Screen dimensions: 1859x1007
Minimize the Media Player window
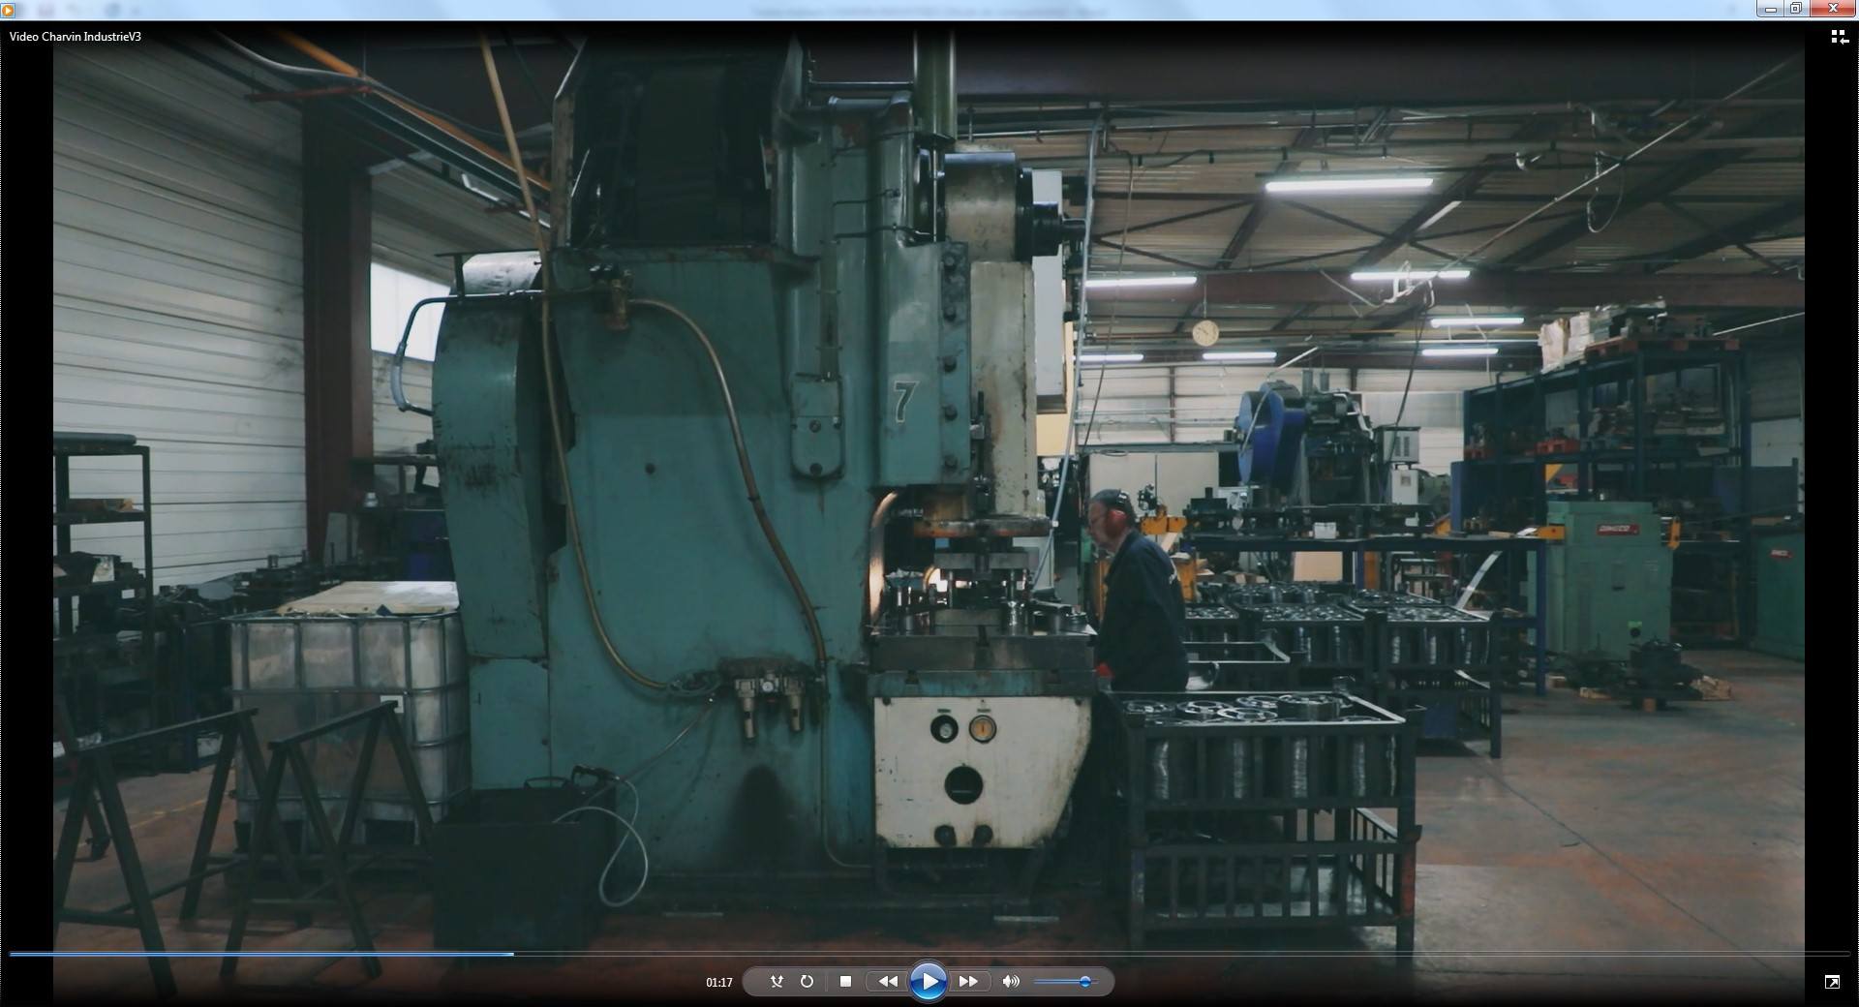pos(1770,9)
